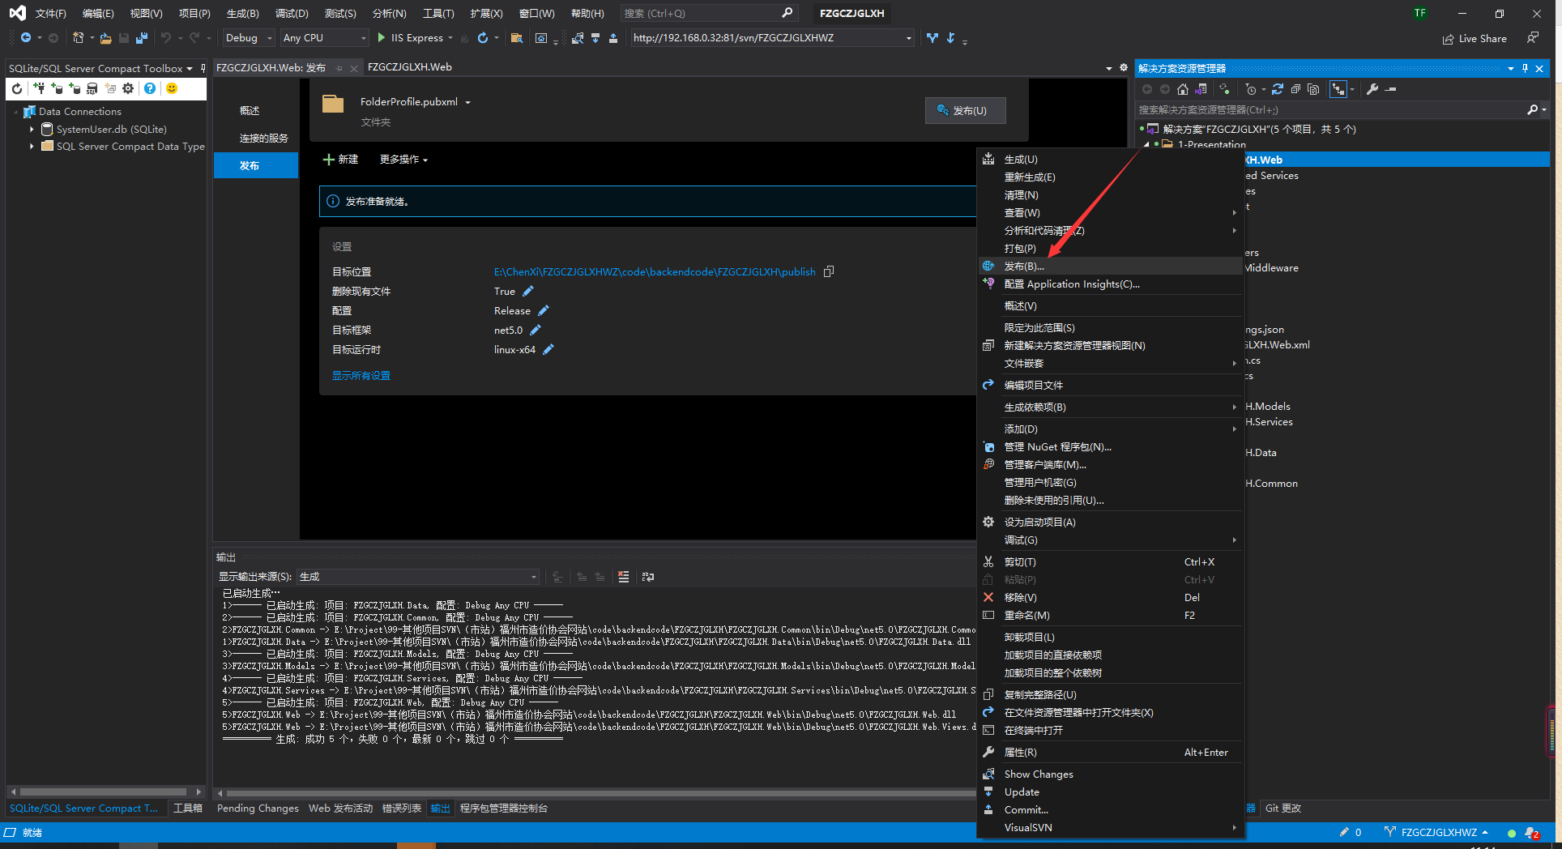This screenshot has width=1562, height=849.
Task: Toggle word wrap in Output panel
Action: (648, 577)
